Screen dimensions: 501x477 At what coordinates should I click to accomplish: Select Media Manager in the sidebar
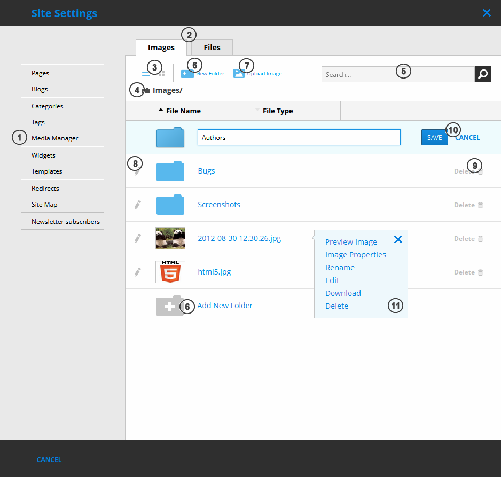pyautogui.click(x=54, y=138)
